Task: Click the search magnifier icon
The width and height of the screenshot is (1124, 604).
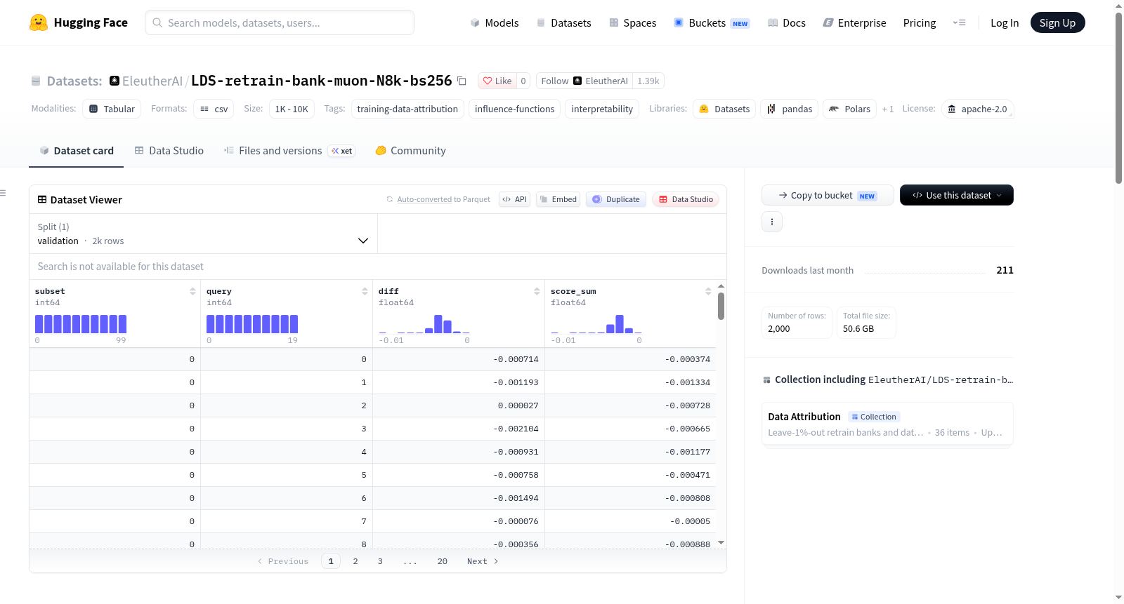Action: [x=157, y=22]
